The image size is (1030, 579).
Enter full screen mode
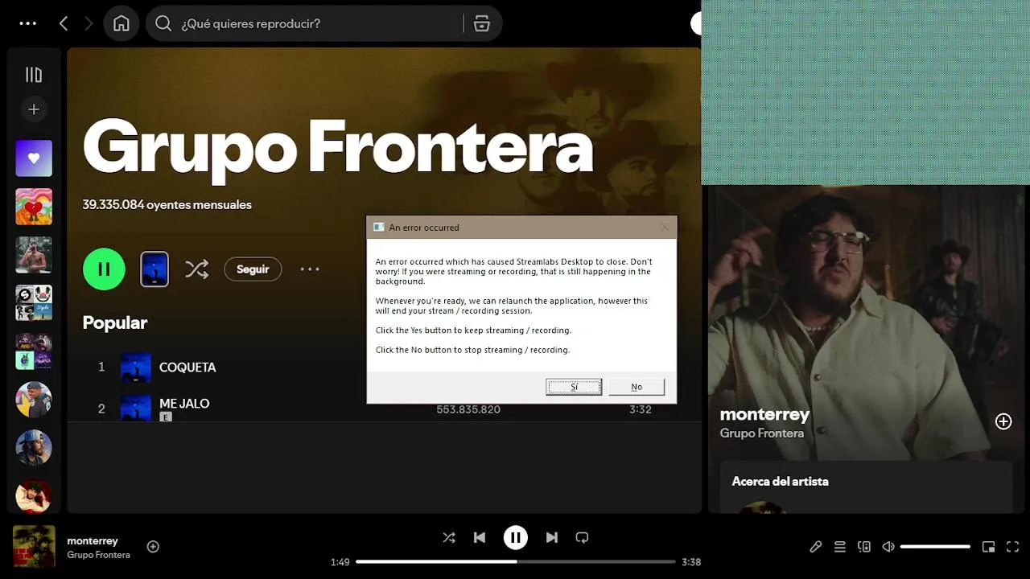[1013, 547]
